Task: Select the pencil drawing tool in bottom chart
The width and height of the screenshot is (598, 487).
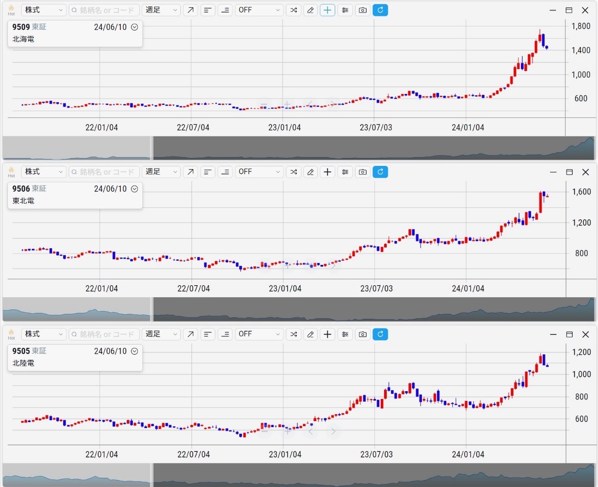Action: coord(310,334)
